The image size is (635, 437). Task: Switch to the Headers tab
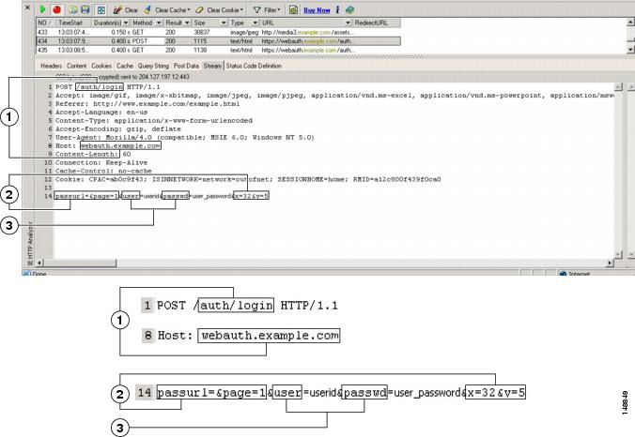pyautogui.click(x=51, y=66)
